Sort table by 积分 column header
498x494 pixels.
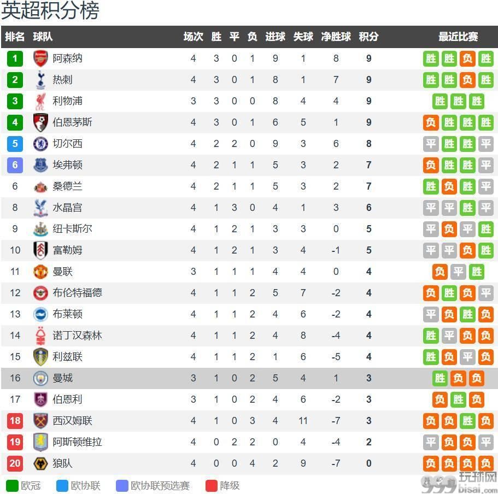[368, 37]
